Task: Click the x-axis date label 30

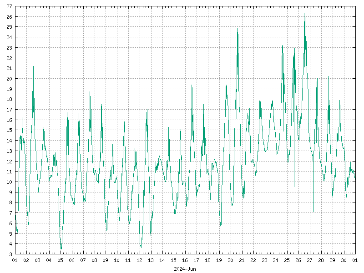Action: (x=344, y=260)
